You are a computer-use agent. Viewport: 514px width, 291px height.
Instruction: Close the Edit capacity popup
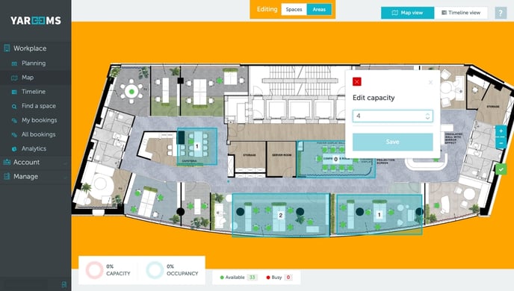[430, 83]
